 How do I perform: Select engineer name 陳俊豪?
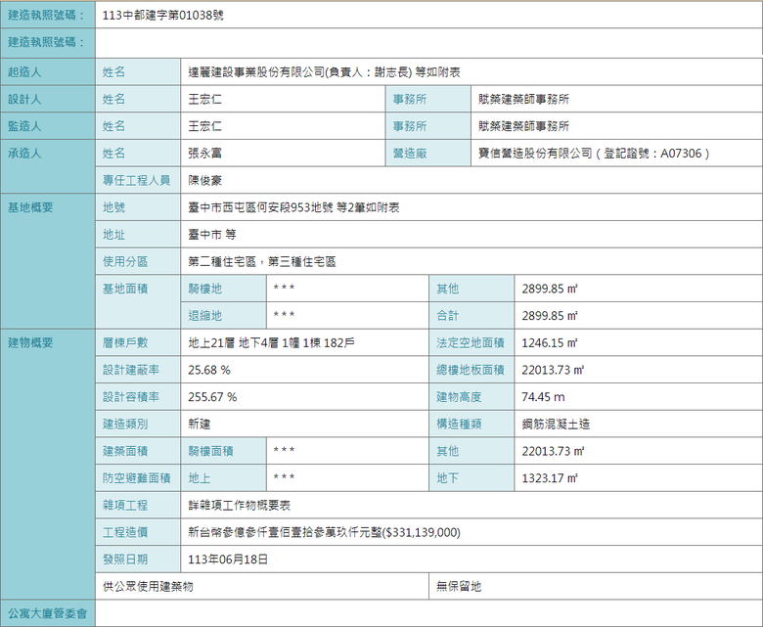pos(204,180)
